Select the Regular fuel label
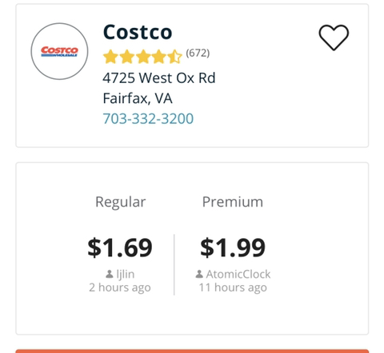Screen dimensions: 384x353 pos(121,202)
